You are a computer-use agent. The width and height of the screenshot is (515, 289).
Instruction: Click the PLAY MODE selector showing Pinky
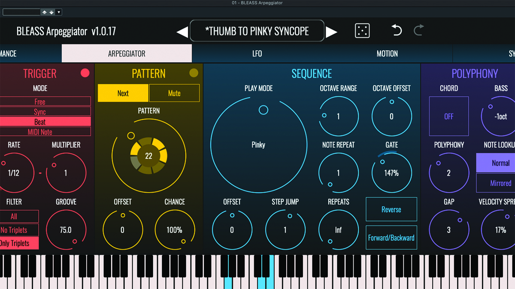pyautogui.click(x=258, y=145)
